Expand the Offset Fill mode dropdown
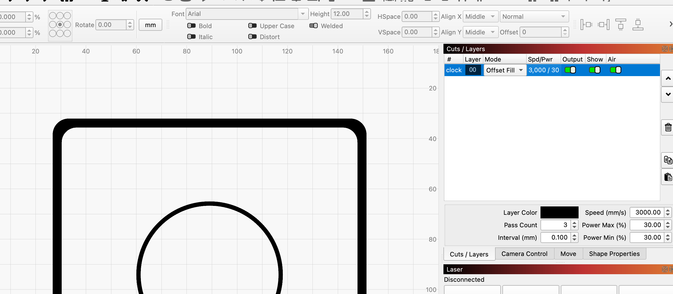 click(x=504, y=70)
